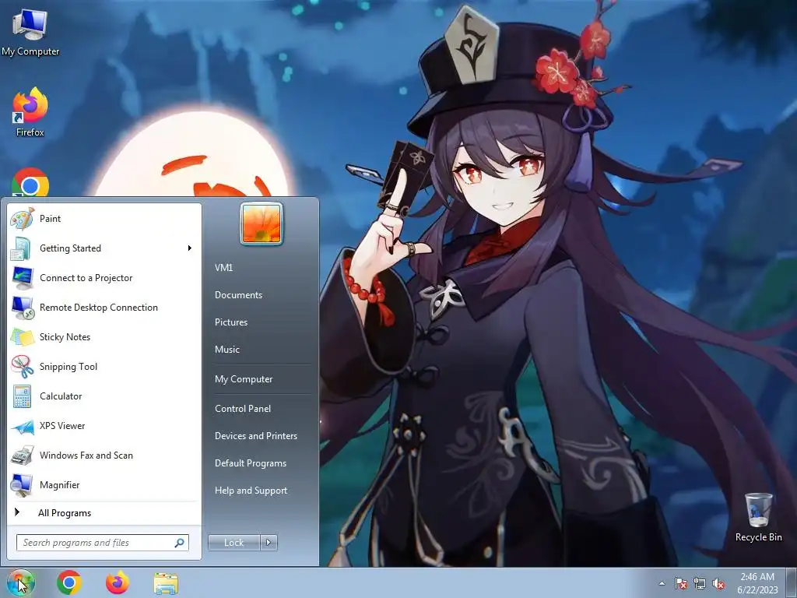
Task: Open Firefox from the taskbar
Action: 118,582
